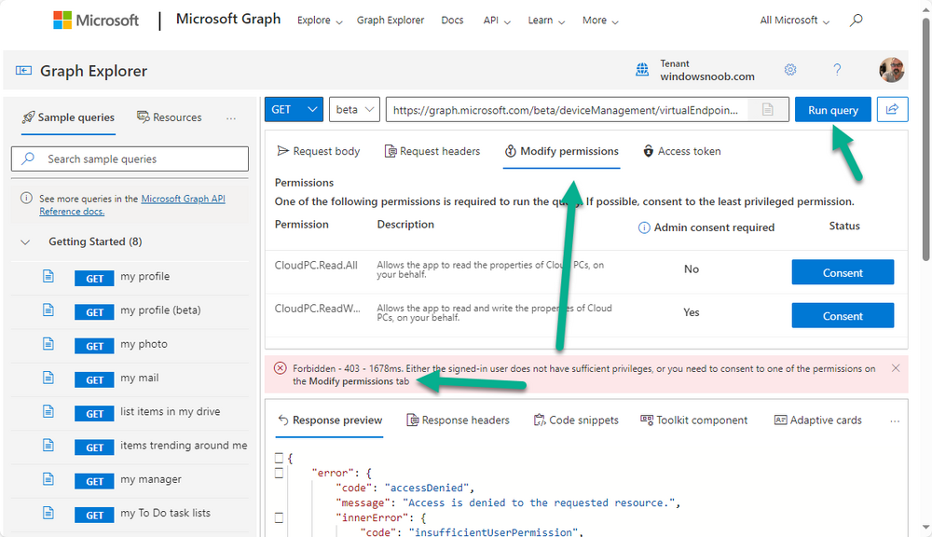932x537 pixels.
Task: Toggle the collapse box beside the "error" line
Action: 279,473
